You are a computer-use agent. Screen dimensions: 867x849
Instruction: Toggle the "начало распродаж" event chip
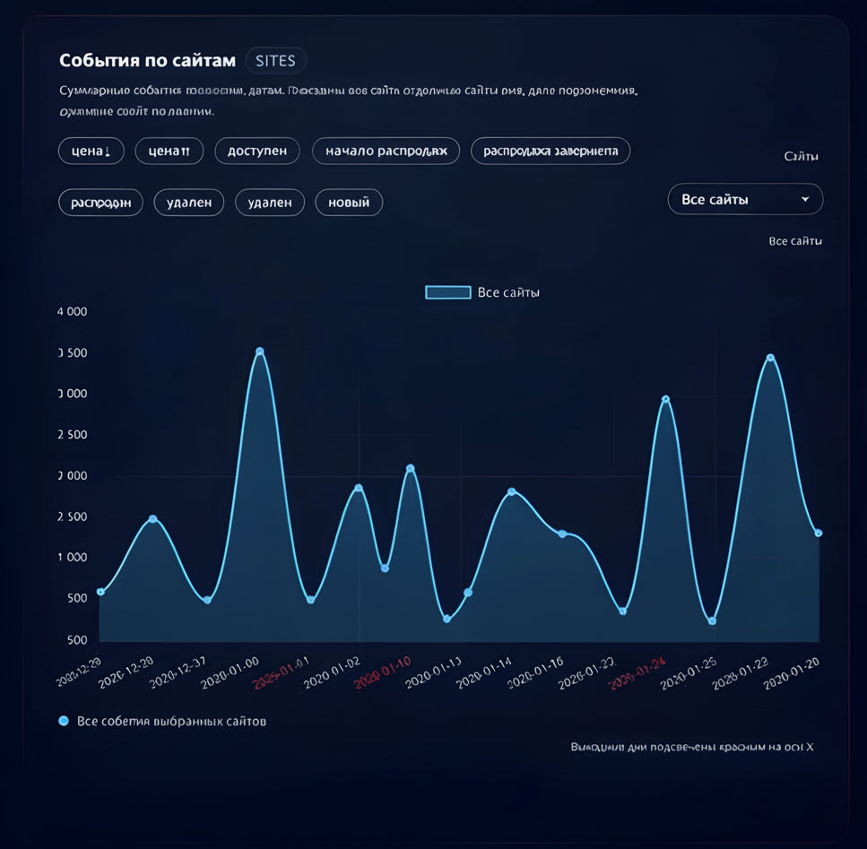(386, 151)
